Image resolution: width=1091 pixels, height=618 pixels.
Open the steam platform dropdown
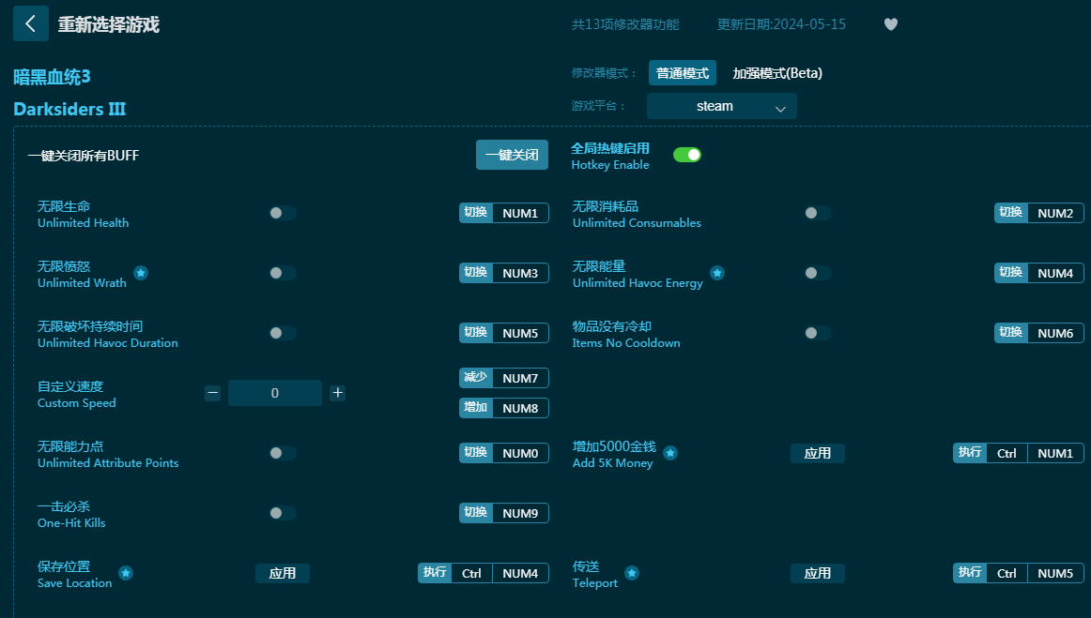pyautogui.click(x=721, y=106)
